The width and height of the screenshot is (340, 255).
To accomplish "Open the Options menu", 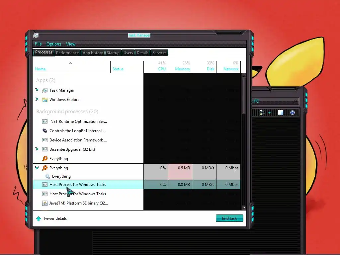I will click(x=54, y=44).
